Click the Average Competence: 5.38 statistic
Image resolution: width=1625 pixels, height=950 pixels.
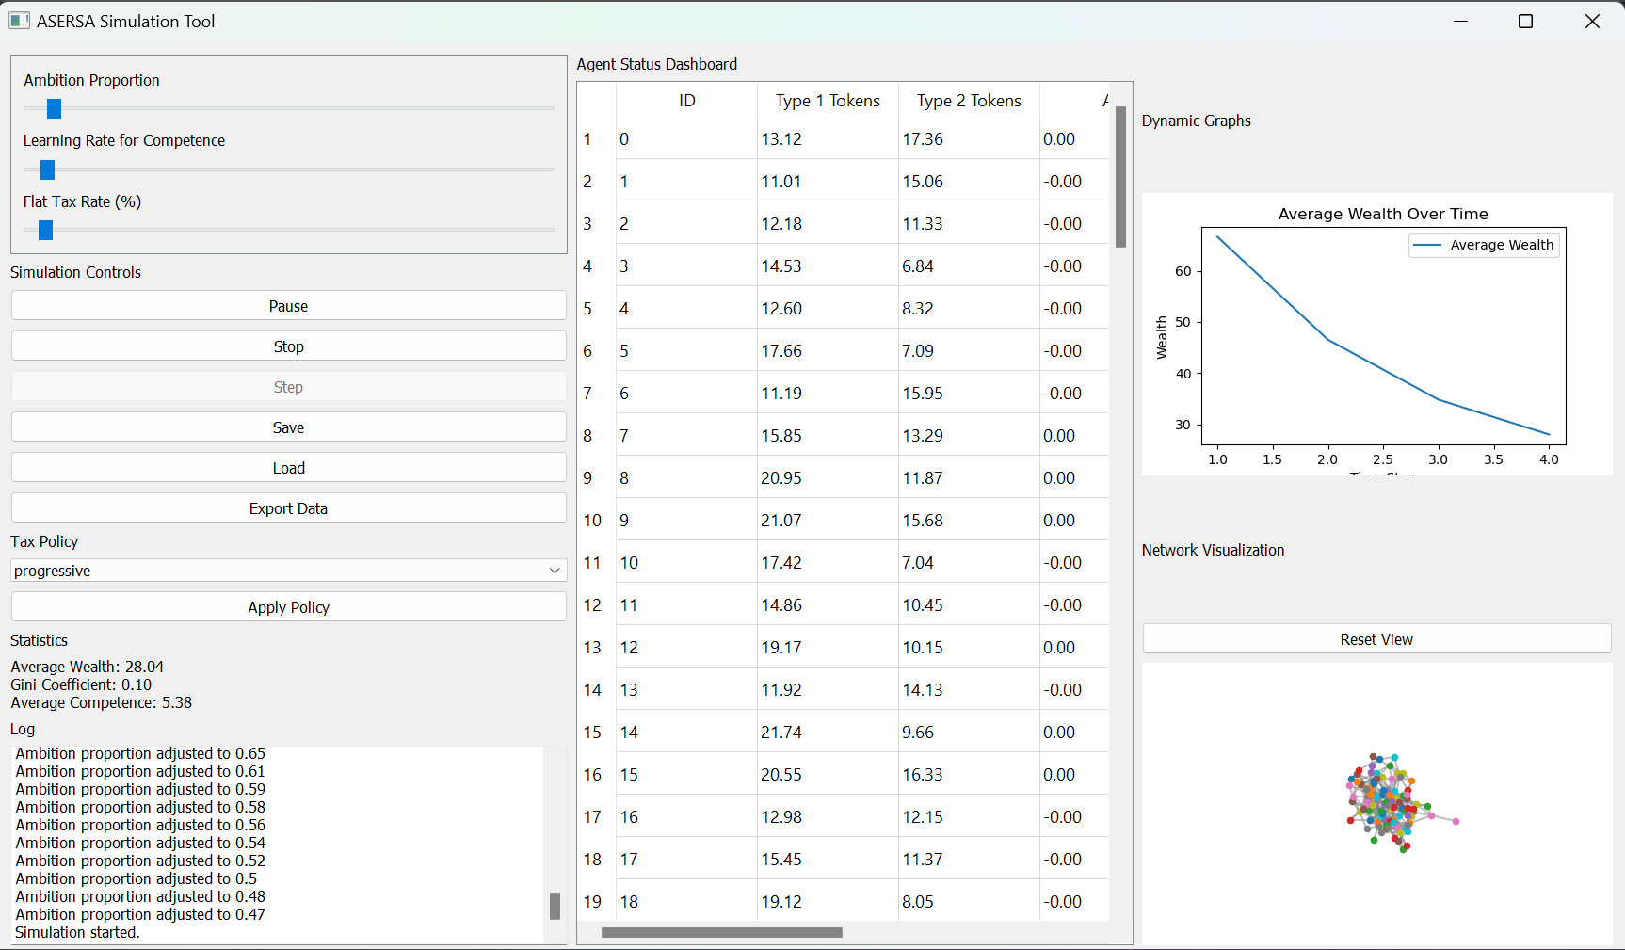[x=102, y=702]
